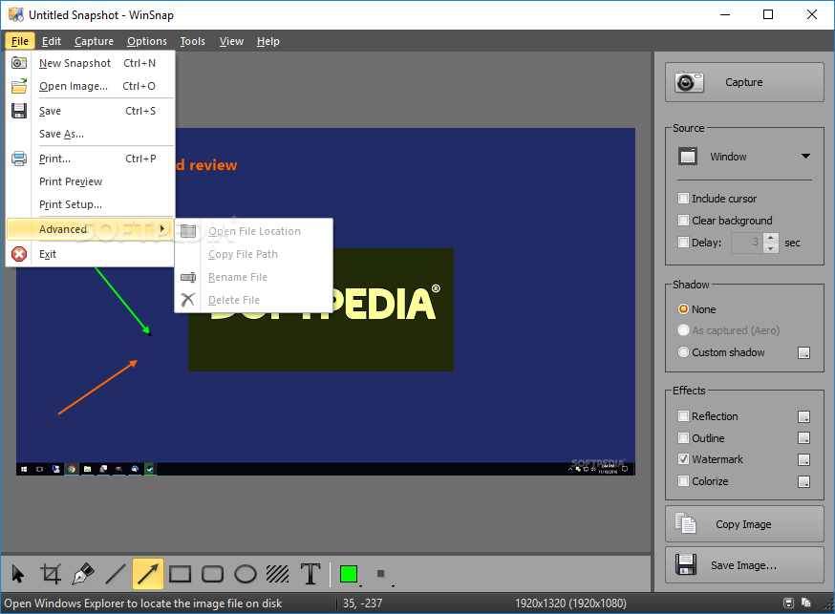Select the Custom shadow radio button
This screenshot has height=614, width=835.
coord(683,352)
